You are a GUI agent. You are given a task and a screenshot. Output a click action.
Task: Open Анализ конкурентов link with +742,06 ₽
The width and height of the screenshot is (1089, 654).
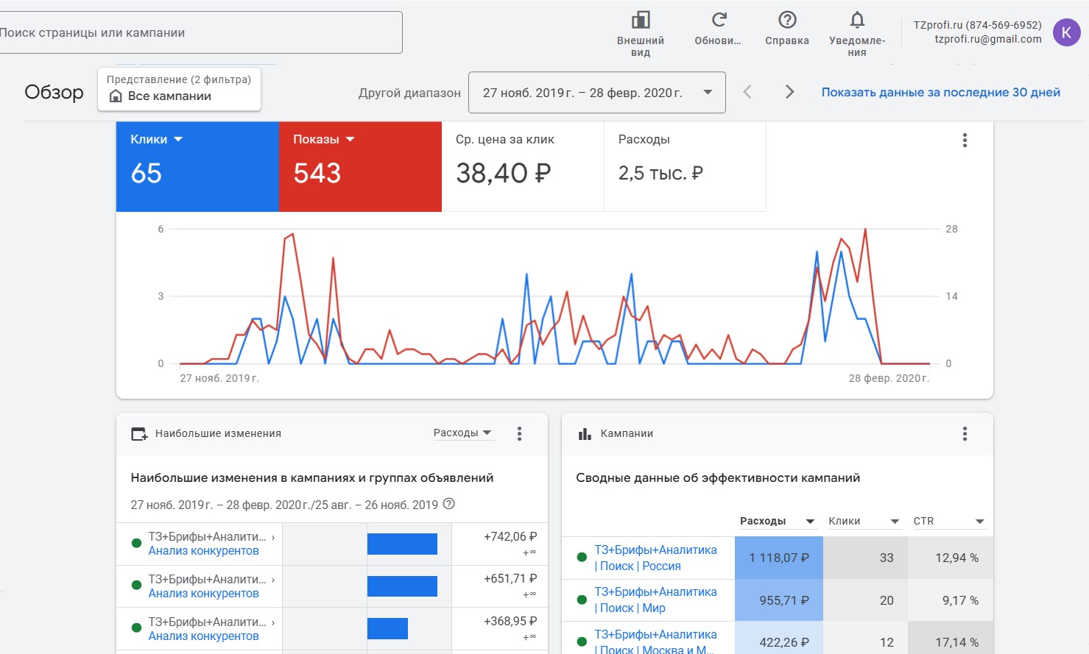click(x=204, y=551)
